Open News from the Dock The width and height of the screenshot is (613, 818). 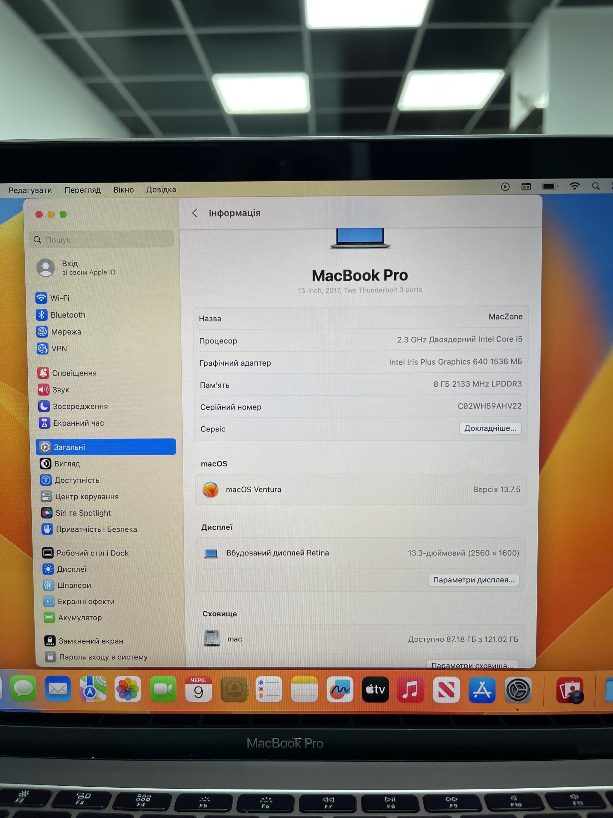(446, 690)
